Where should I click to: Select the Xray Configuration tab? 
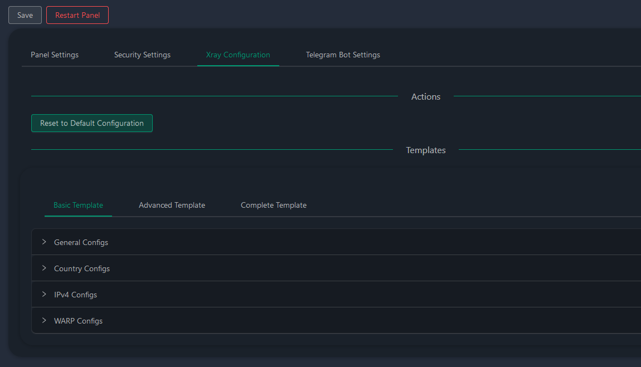click(238, 55)
